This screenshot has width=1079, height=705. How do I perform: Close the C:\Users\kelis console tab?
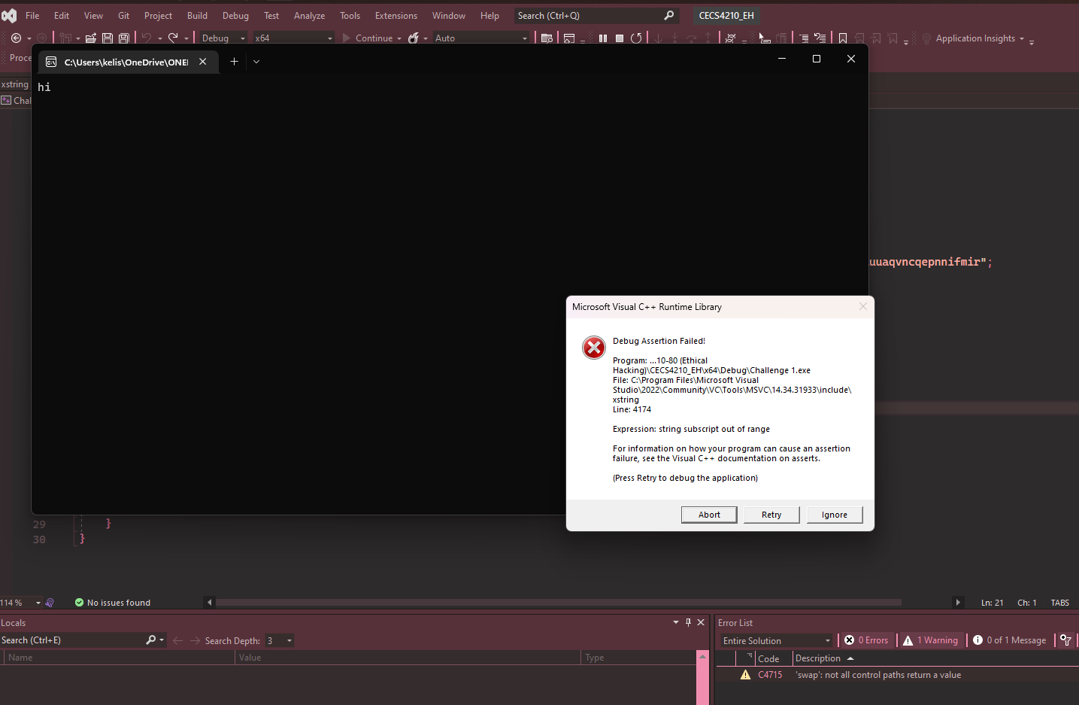click(203, 62)
